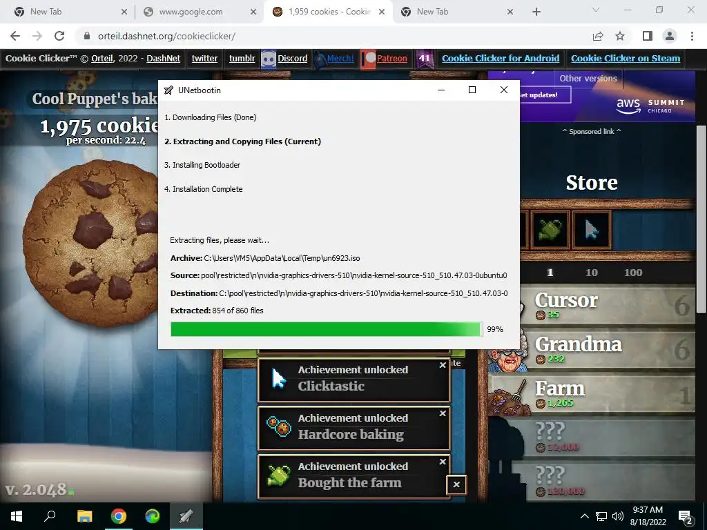Open the taskbar clock and date

coord(648,516)
